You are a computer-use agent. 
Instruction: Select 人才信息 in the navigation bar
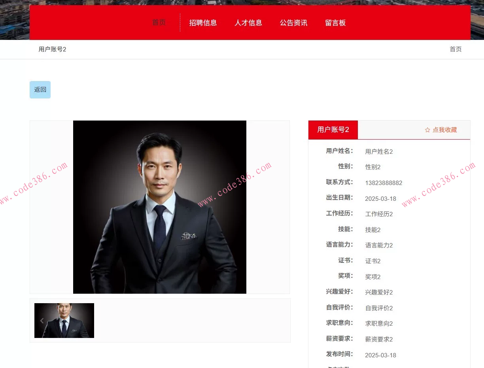tap(248, 23)
